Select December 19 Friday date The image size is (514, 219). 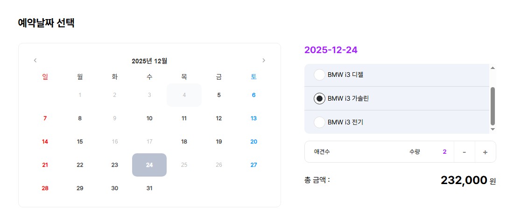tap(219, 142)
